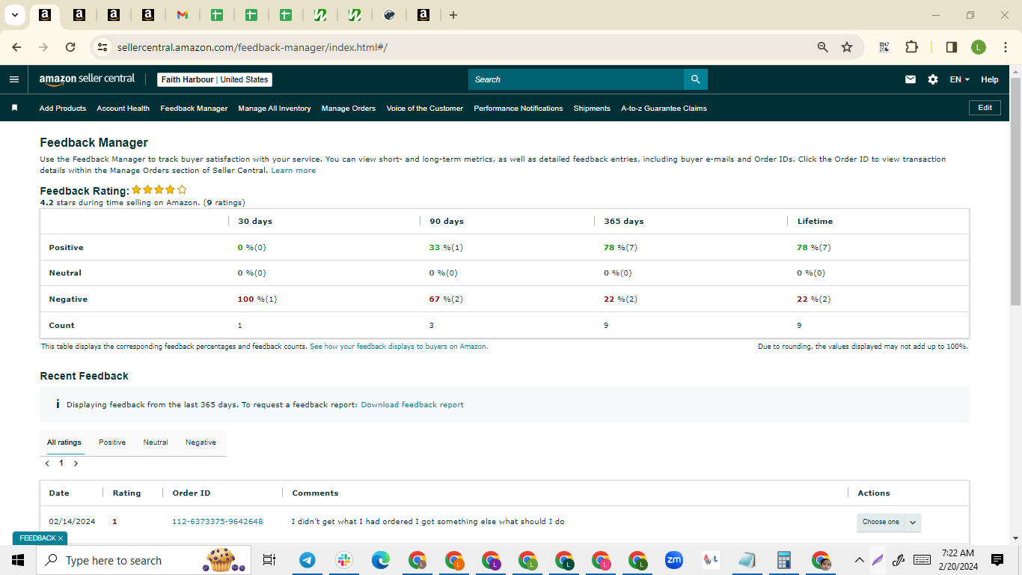Screen dimensions: 1022x575
Task: Open the Help link
Action: pos(989,79)
